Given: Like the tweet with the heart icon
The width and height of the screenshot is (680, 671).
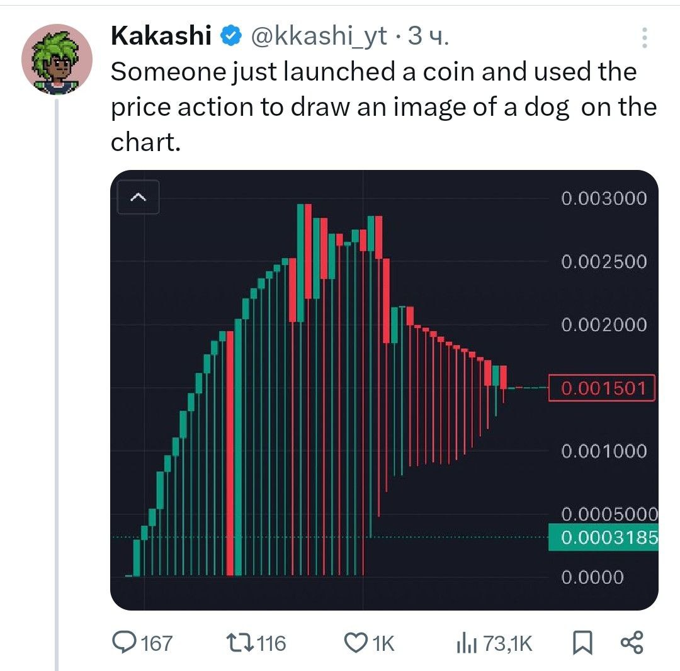Looking at the screenshot, I should [356, 643].
